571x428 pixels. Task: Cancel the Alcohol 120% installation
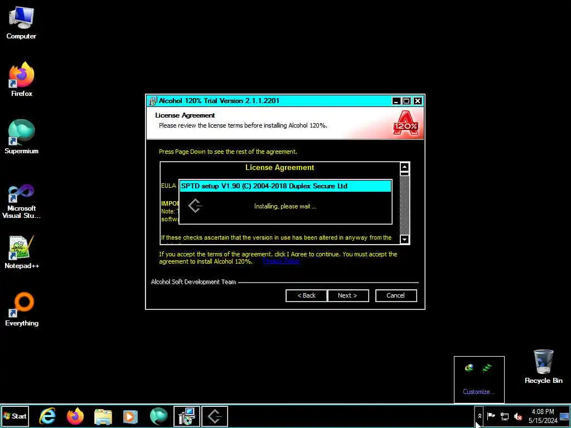396,295
